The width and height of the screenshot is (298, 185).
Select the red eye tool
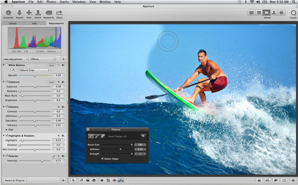click(114, 180)
